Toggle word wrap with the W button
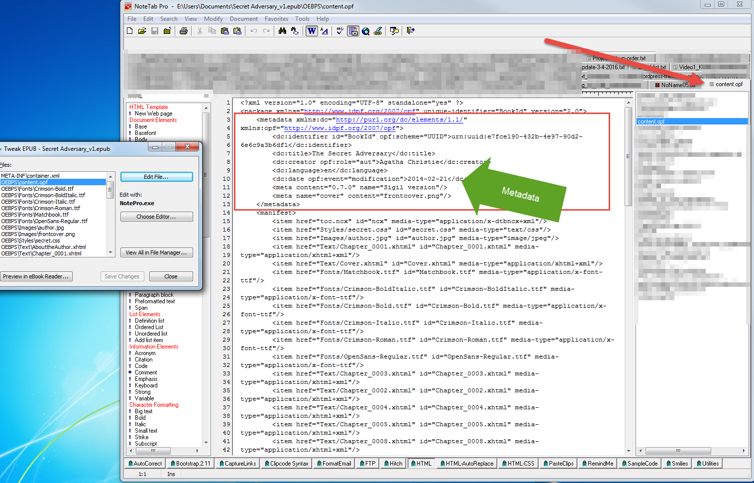The width and height of the screenshot is (754, 483). click(x=312, y=31)
